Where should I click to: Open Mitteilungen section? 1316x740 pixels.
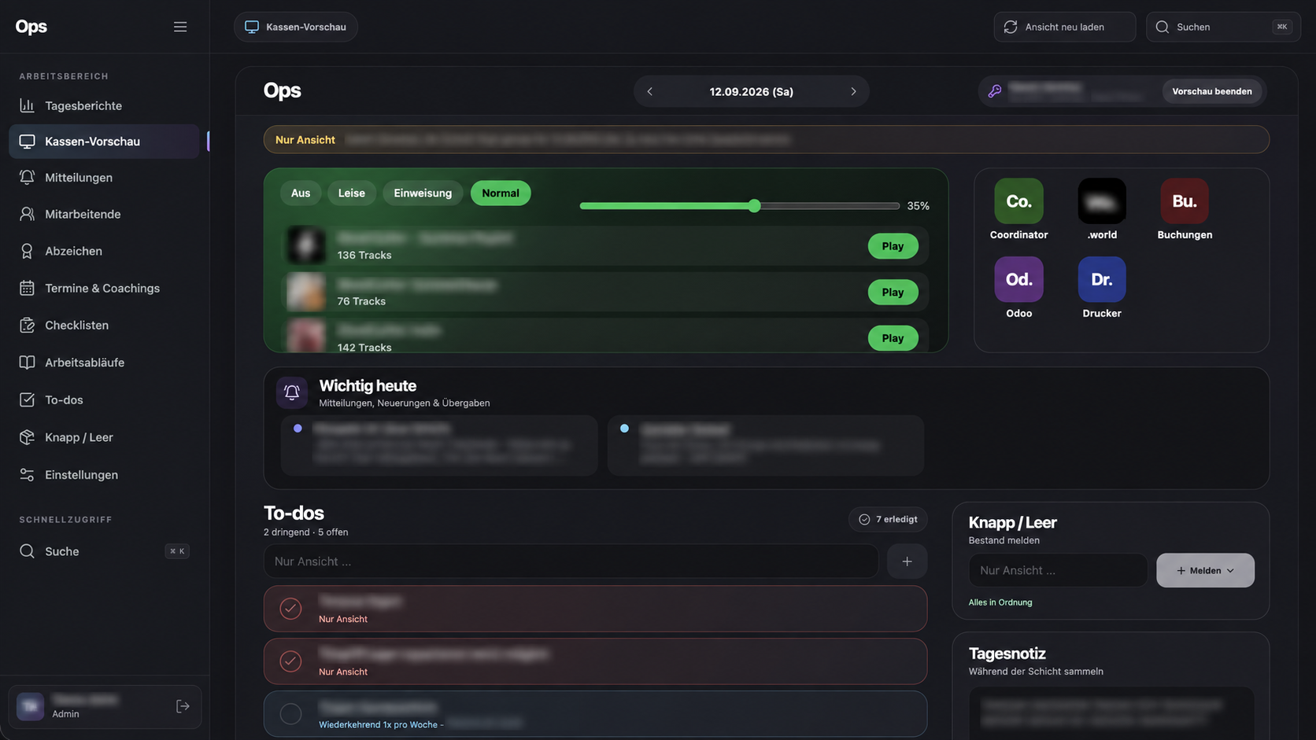(105, 178)
